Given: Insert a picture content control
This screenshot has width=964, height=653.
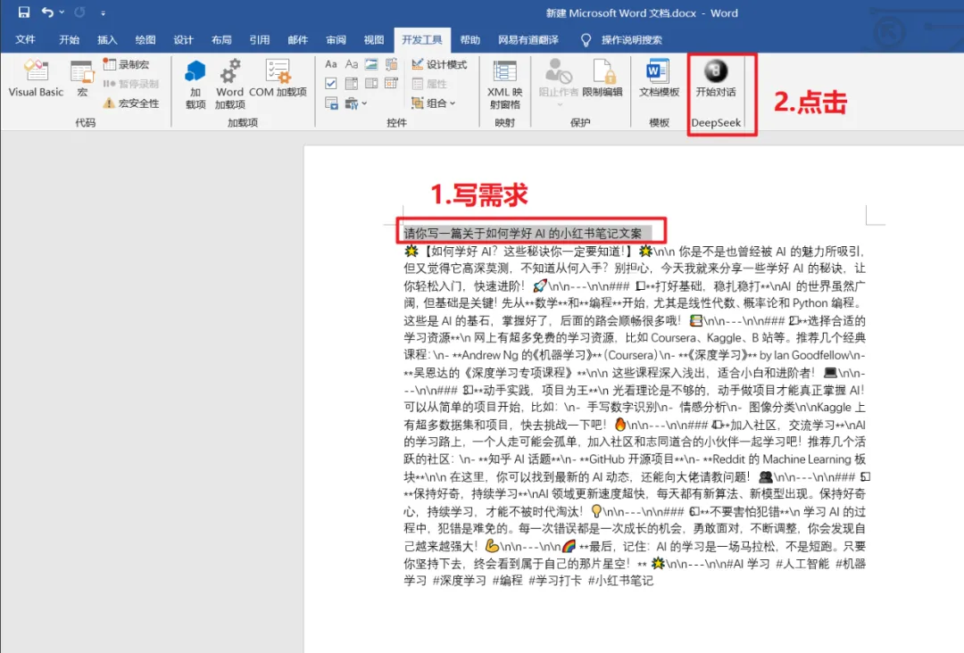Looking at the screenshot, I should click(x=371, y=64).
